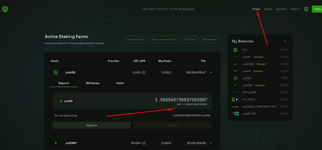
Task: Click the My Stake column header
Action: coord(165,61)
